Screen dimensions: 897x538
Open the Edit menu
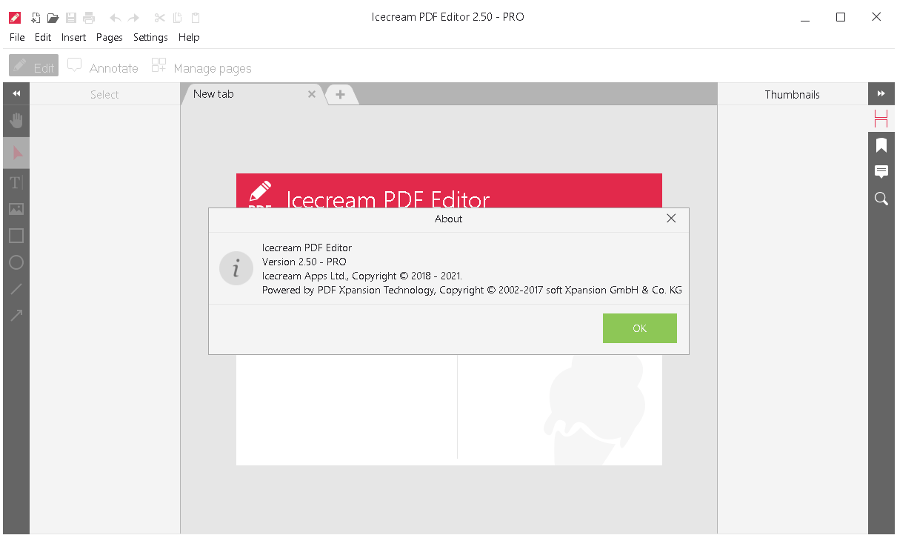[x=43, y=37]
